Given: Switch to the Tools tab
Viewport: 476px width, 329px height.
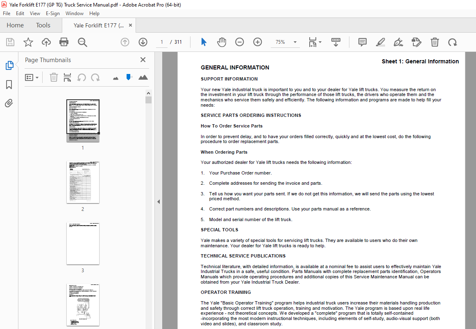Looking at the screenshot, I should pyautogui.click(x=43, y=25).
